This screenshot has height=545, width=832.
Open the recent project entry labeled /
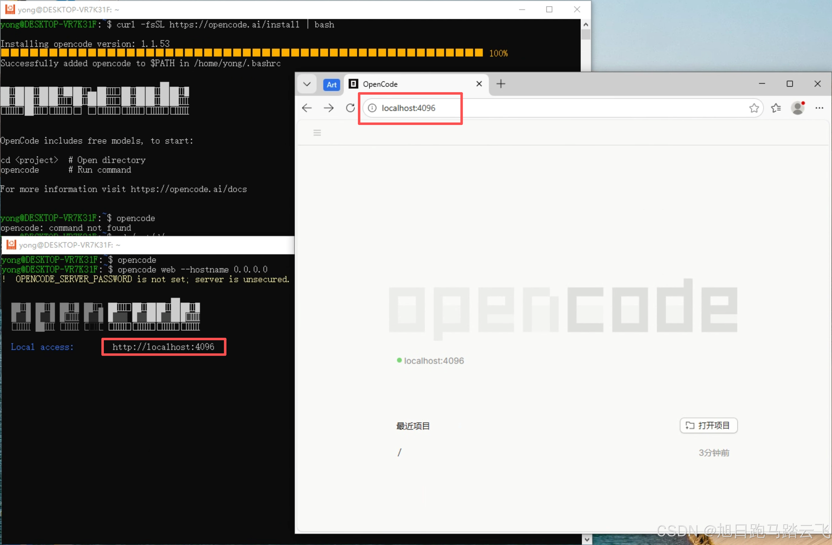click(x=399, y=452)
